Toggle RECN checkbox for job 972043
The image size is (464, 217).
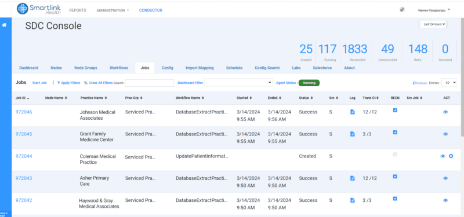click(x=395, y=176)
